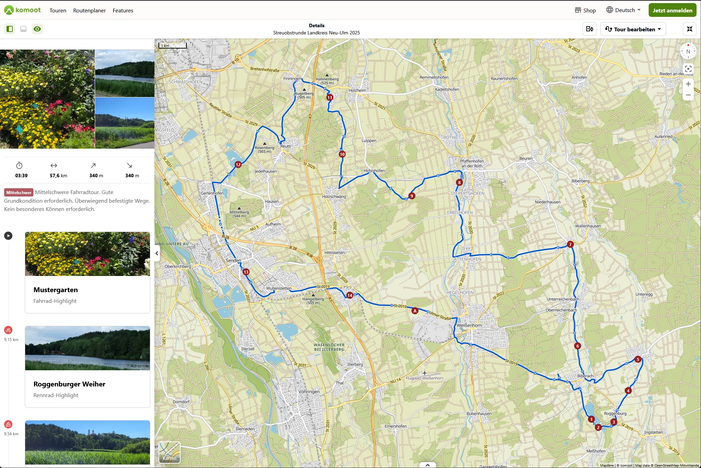This screenshot has height=468, width=701.
Task: Exit fullscreen map view icon
Action: (x=690, y=29)
